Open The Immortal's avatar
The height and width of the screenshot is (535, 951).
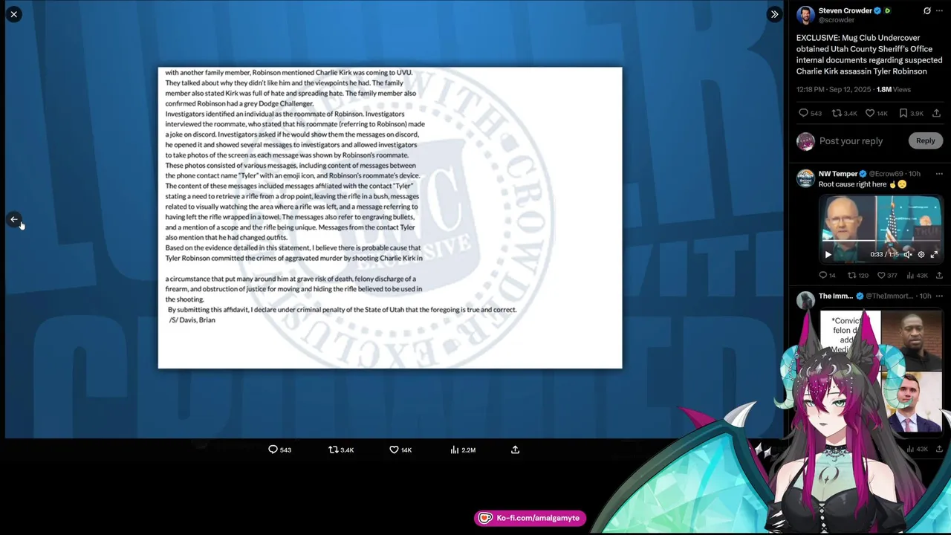point(805,300)
